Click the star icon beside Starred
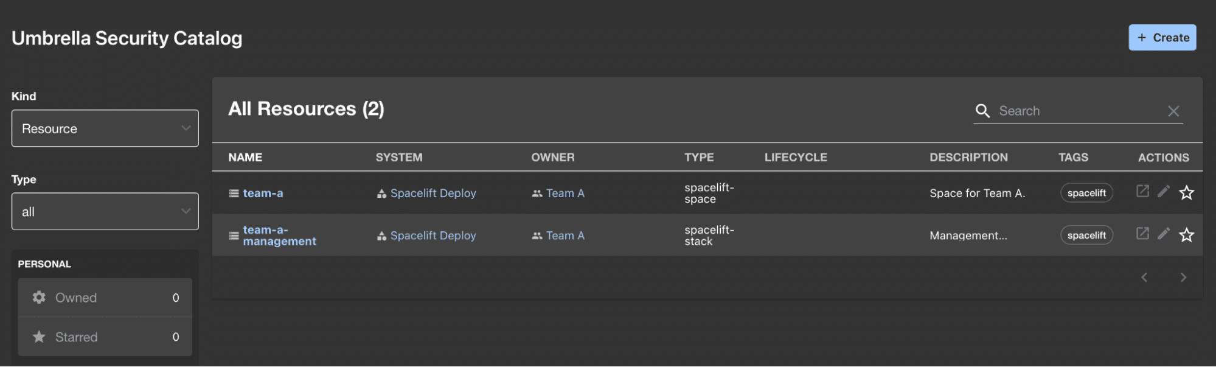The height and width of the screenshot is (367, 1216). point(39,337)
